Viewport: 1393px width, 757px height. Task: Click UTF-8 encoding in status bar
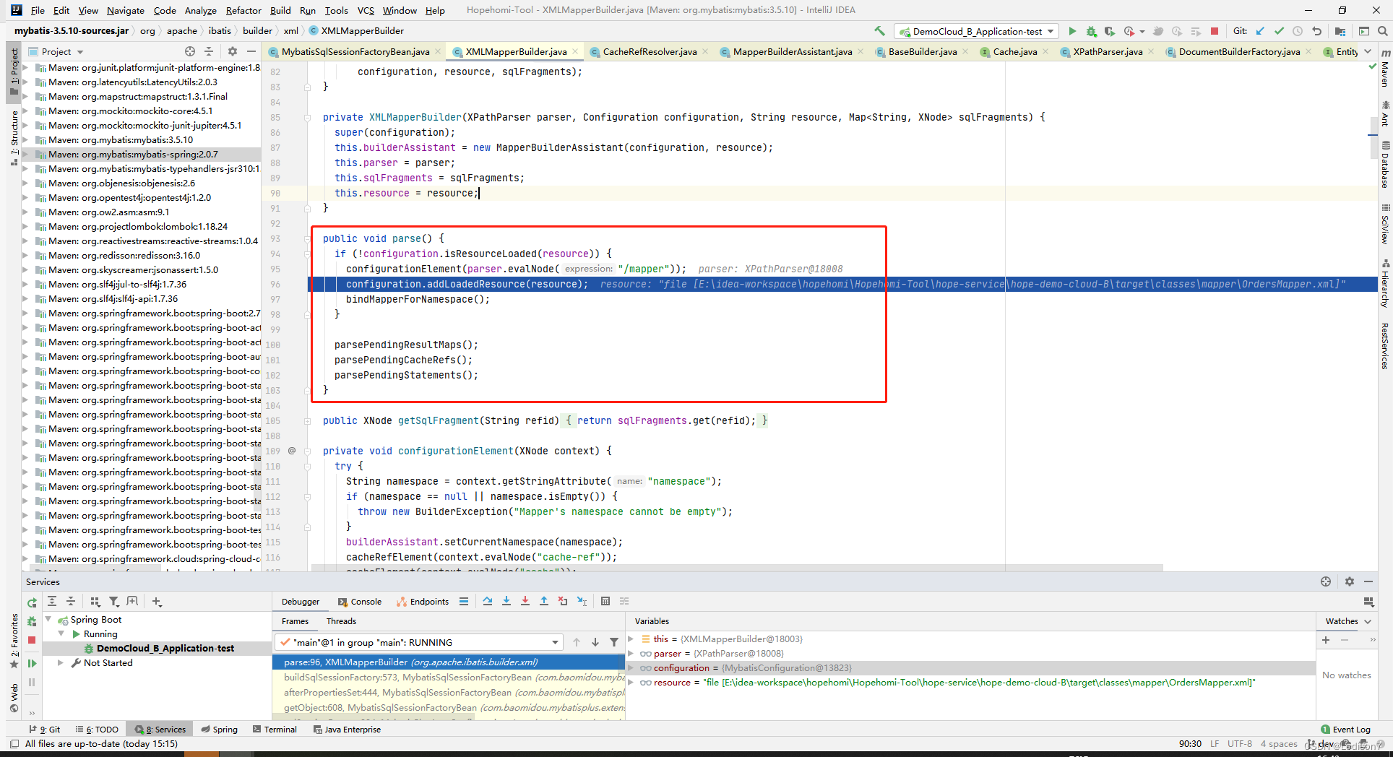coord(1240,744)
